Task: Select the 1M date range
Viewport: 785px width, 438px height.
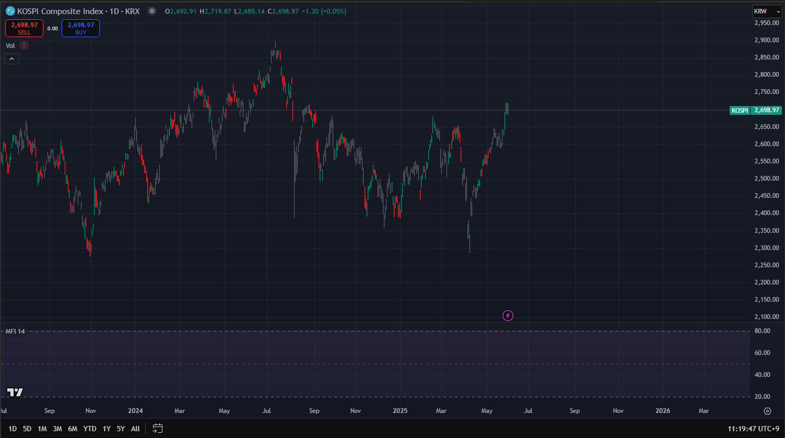Action: point(42,429)
